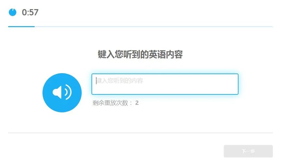The width and height of the screenshot is (281, 162).
Task: Click the placeholder text inside the answer box
Action: (120, 81)
